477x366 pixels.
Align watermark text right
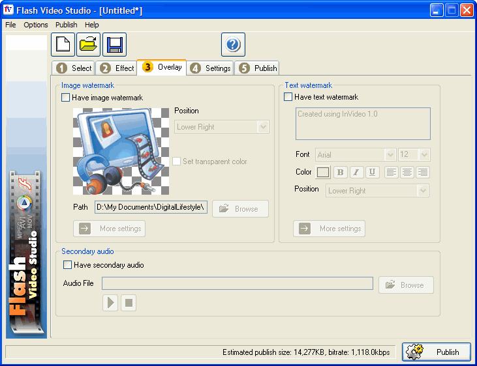[x=423, y=172]
